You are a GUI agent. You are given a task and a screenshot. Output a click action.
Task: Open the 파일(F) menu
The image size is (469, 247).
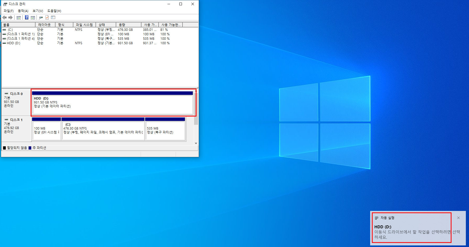point(9,11)
